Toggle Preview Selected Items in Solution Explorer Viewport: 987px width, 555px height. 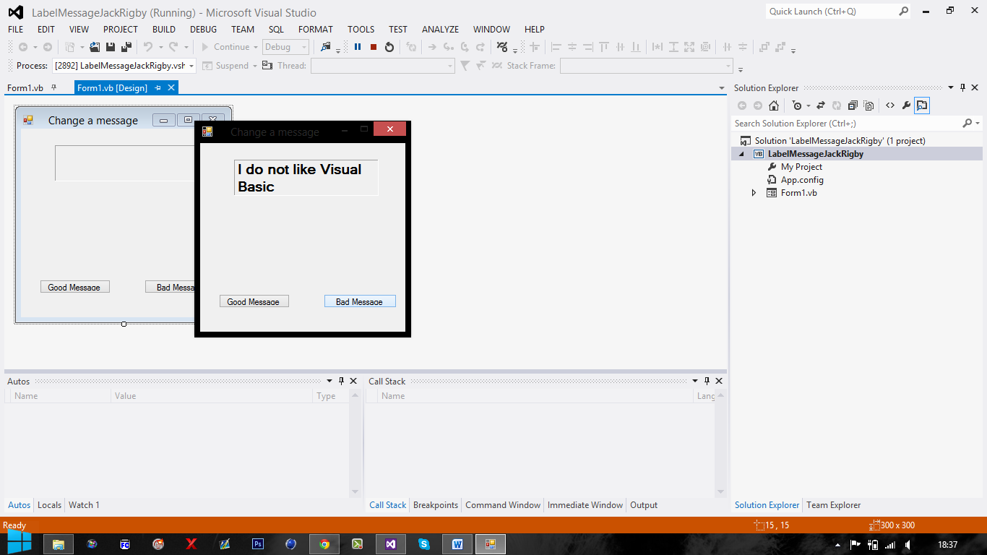922,106
